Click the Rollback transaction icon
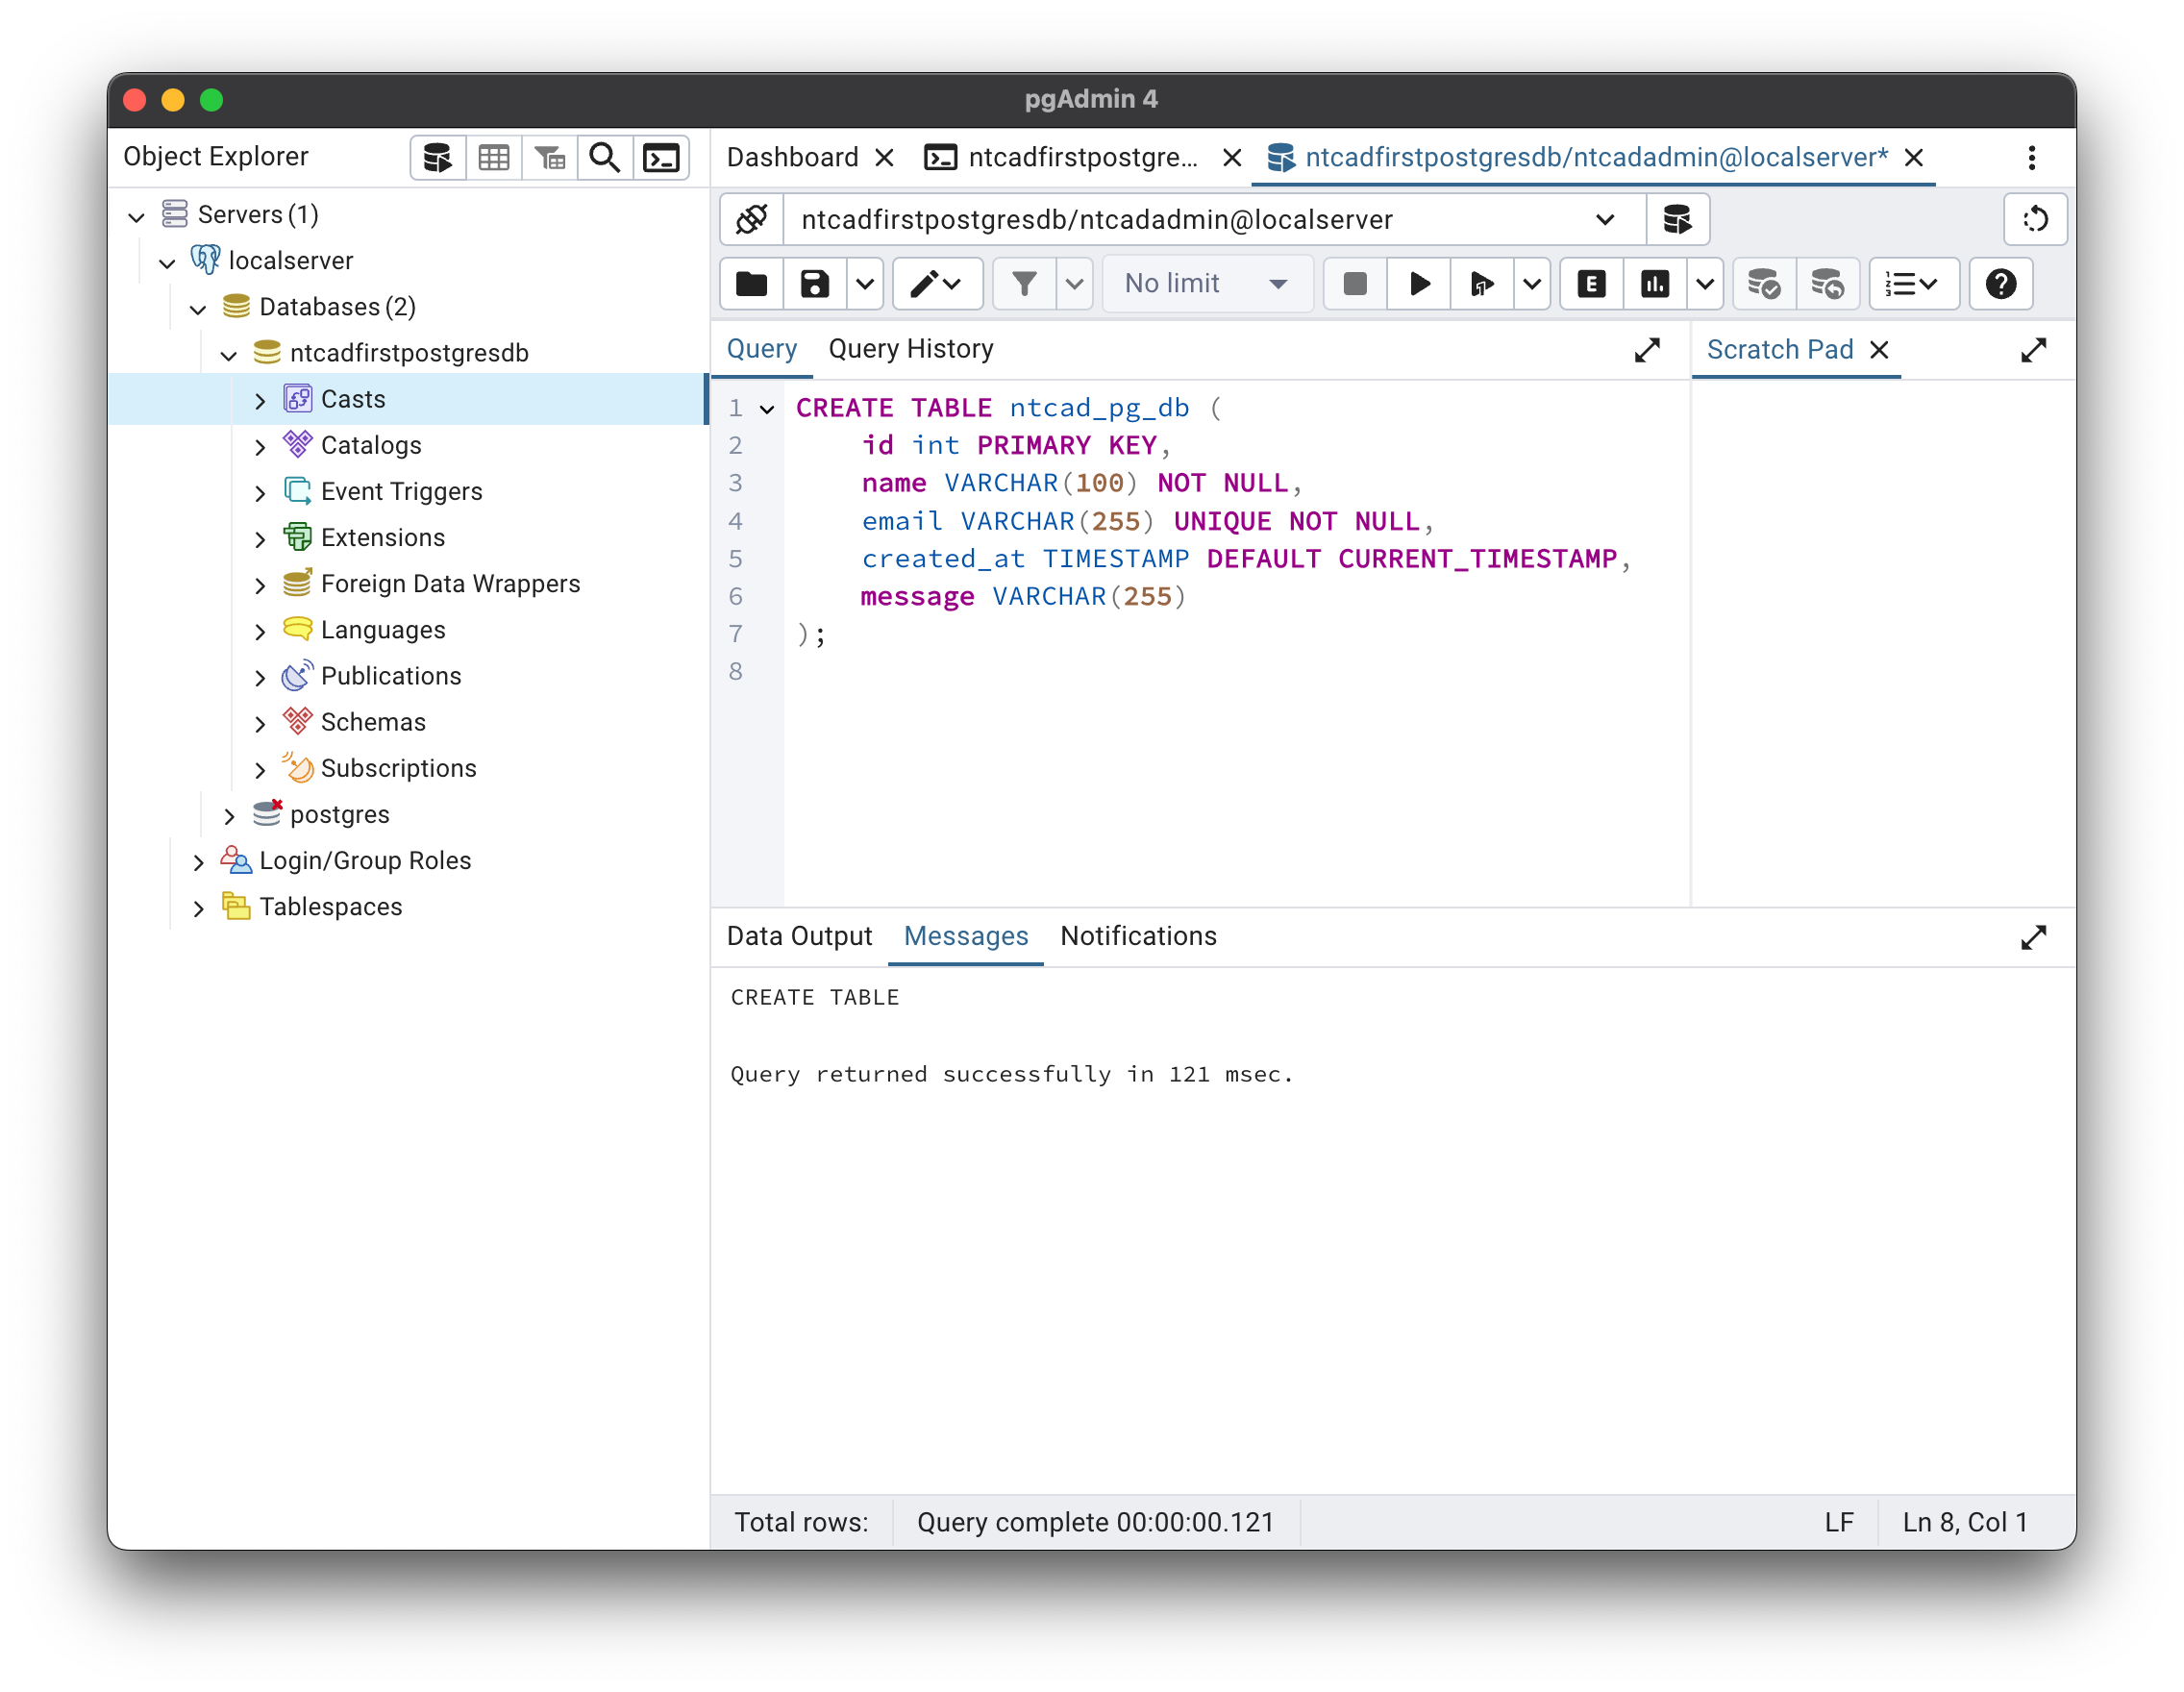Viewport: 2184px width, 1692px height. (x=1827, y=284)
